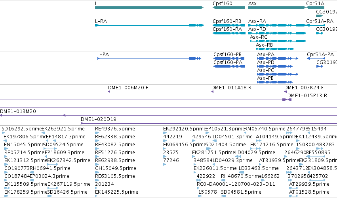This screenshot has height=198, width=337.
Task: Select the Cpsf160 gene label
Action: pos(223,4)
